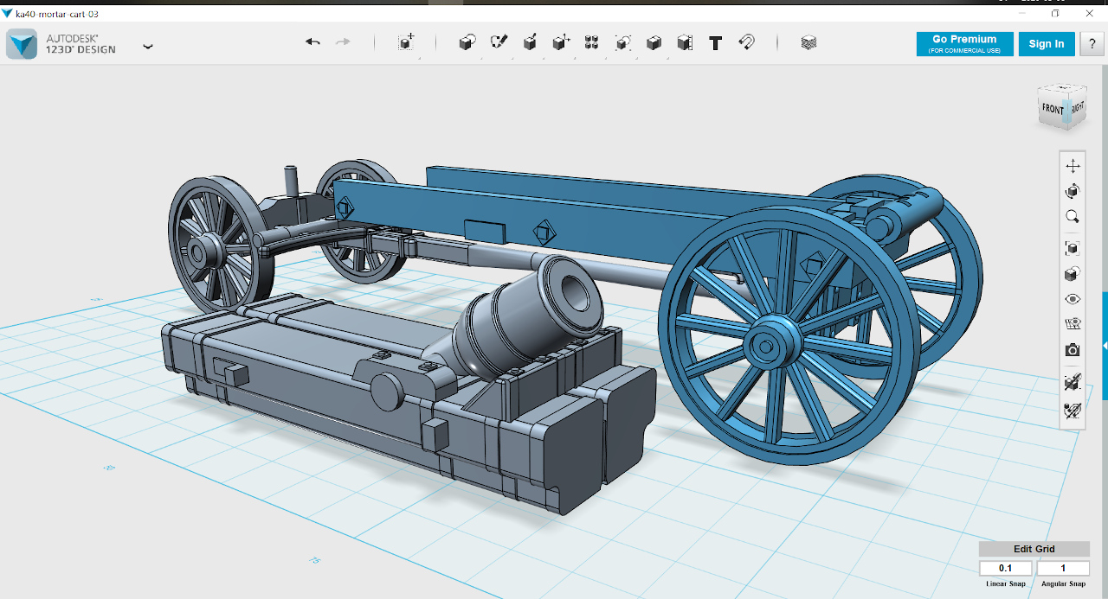Click the Angular Snap value field
Viewport: 1108px width, 599px height.
tap(1063, 569)
